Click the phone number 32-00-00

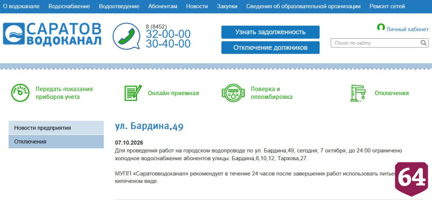click(x=168, y=34)
